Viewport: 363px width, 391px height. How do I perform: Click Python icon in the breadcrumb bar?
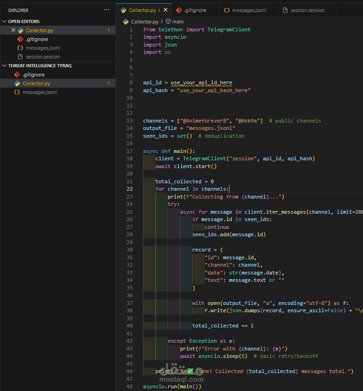pos(126,22)
